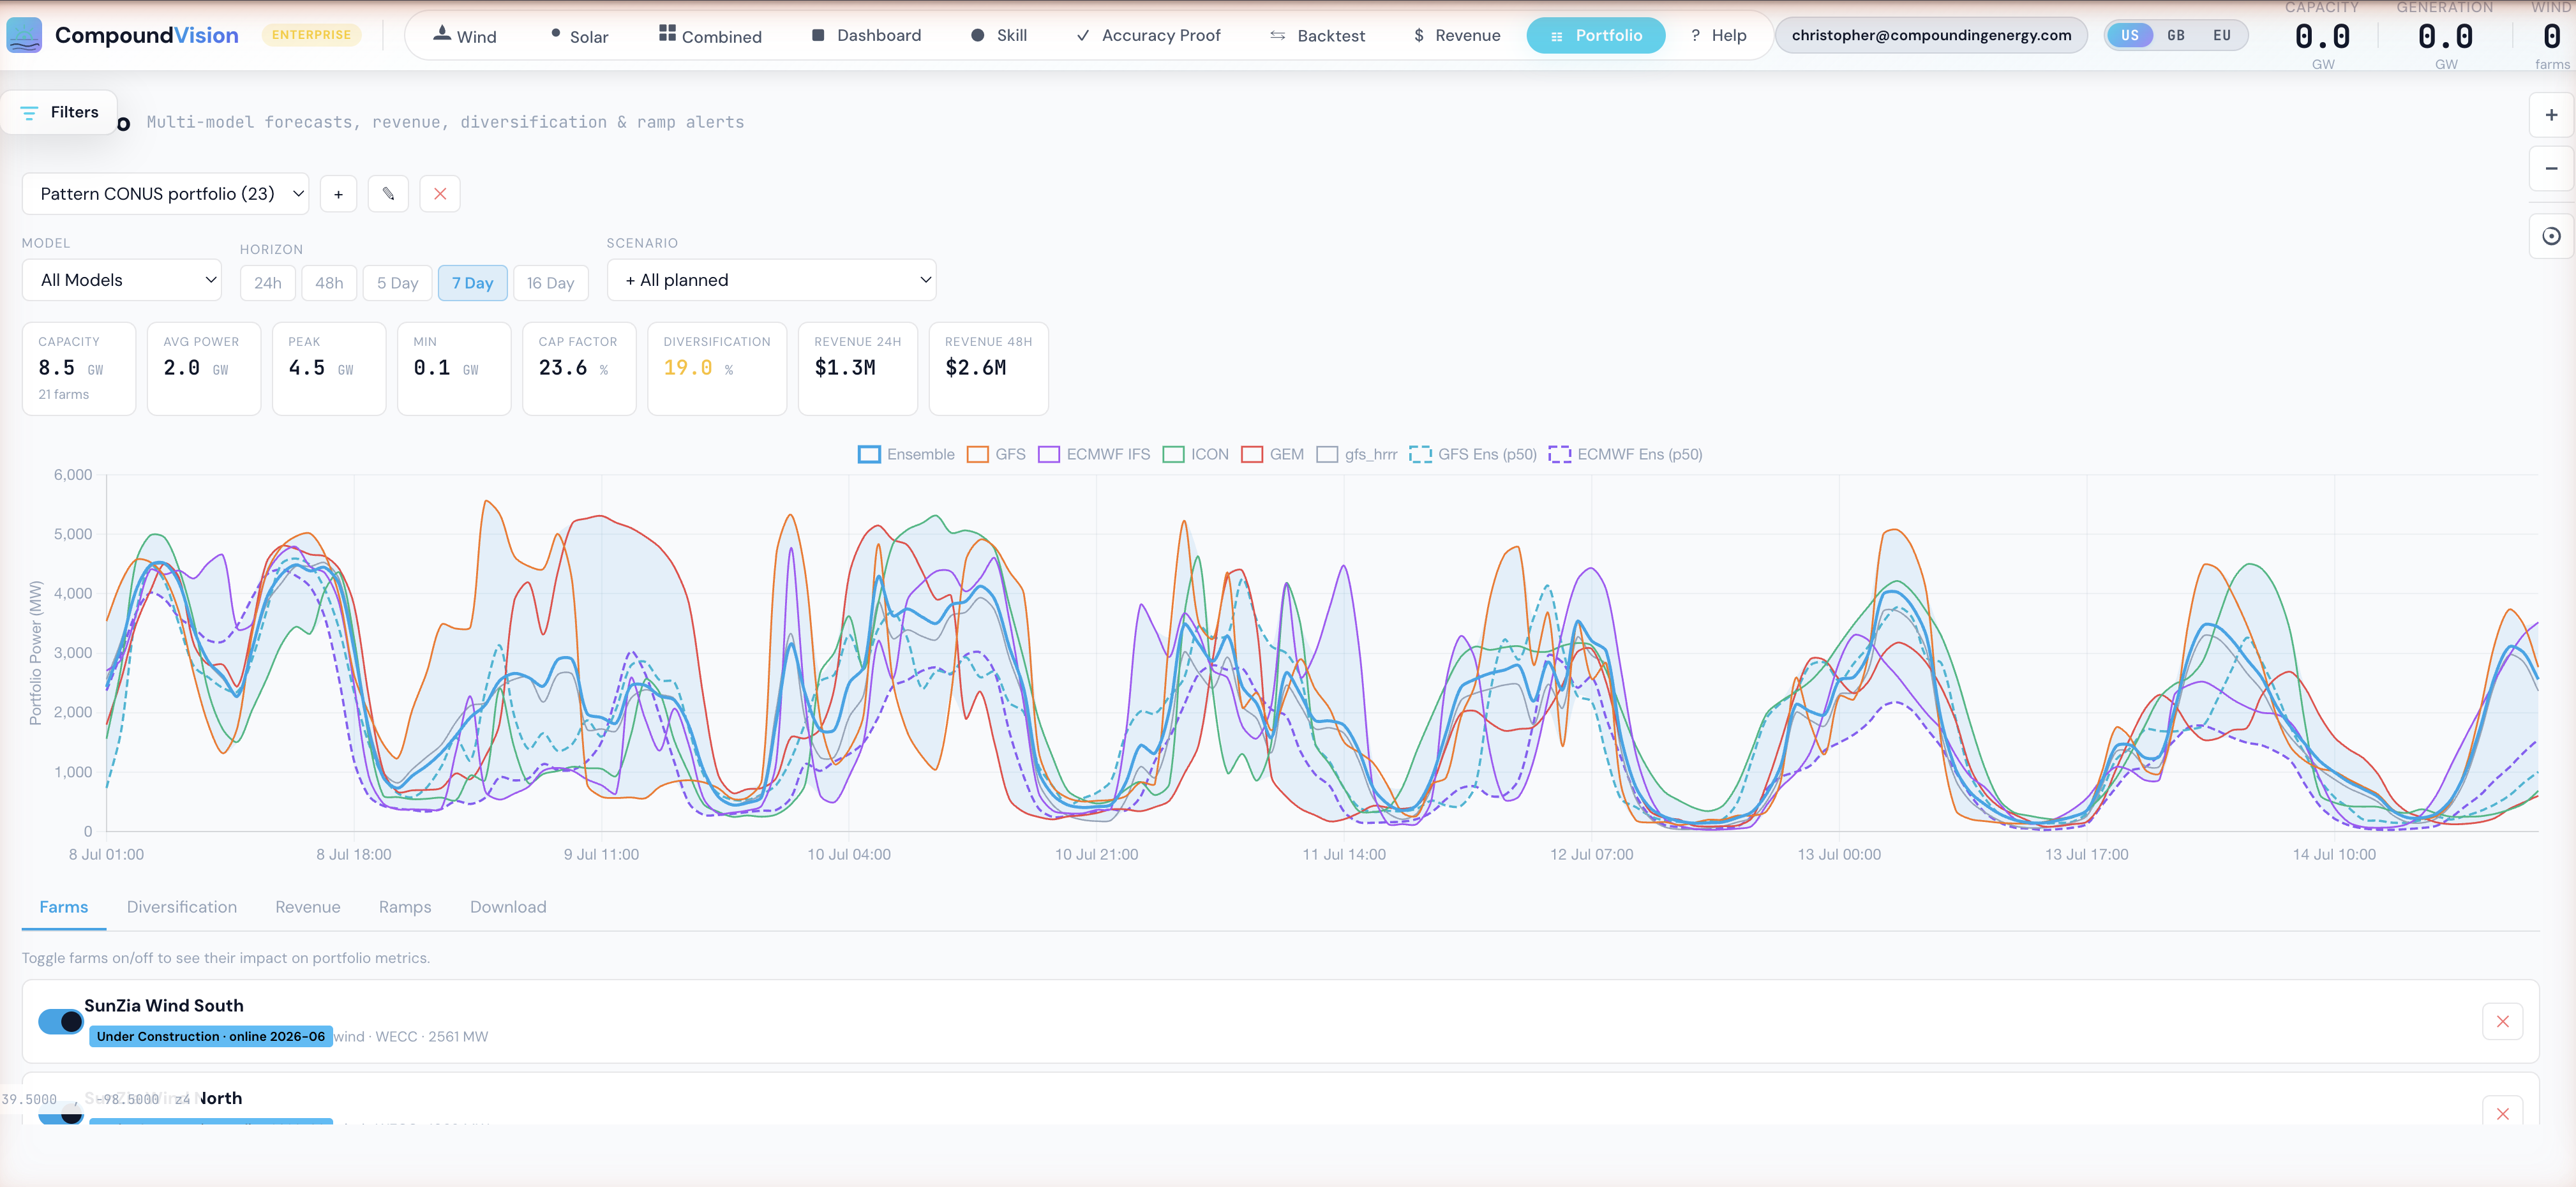Click the 9 Jul 11:00 axis label
The height and width of the screenshot is (1187, 2576).
[x=601, y=854]
